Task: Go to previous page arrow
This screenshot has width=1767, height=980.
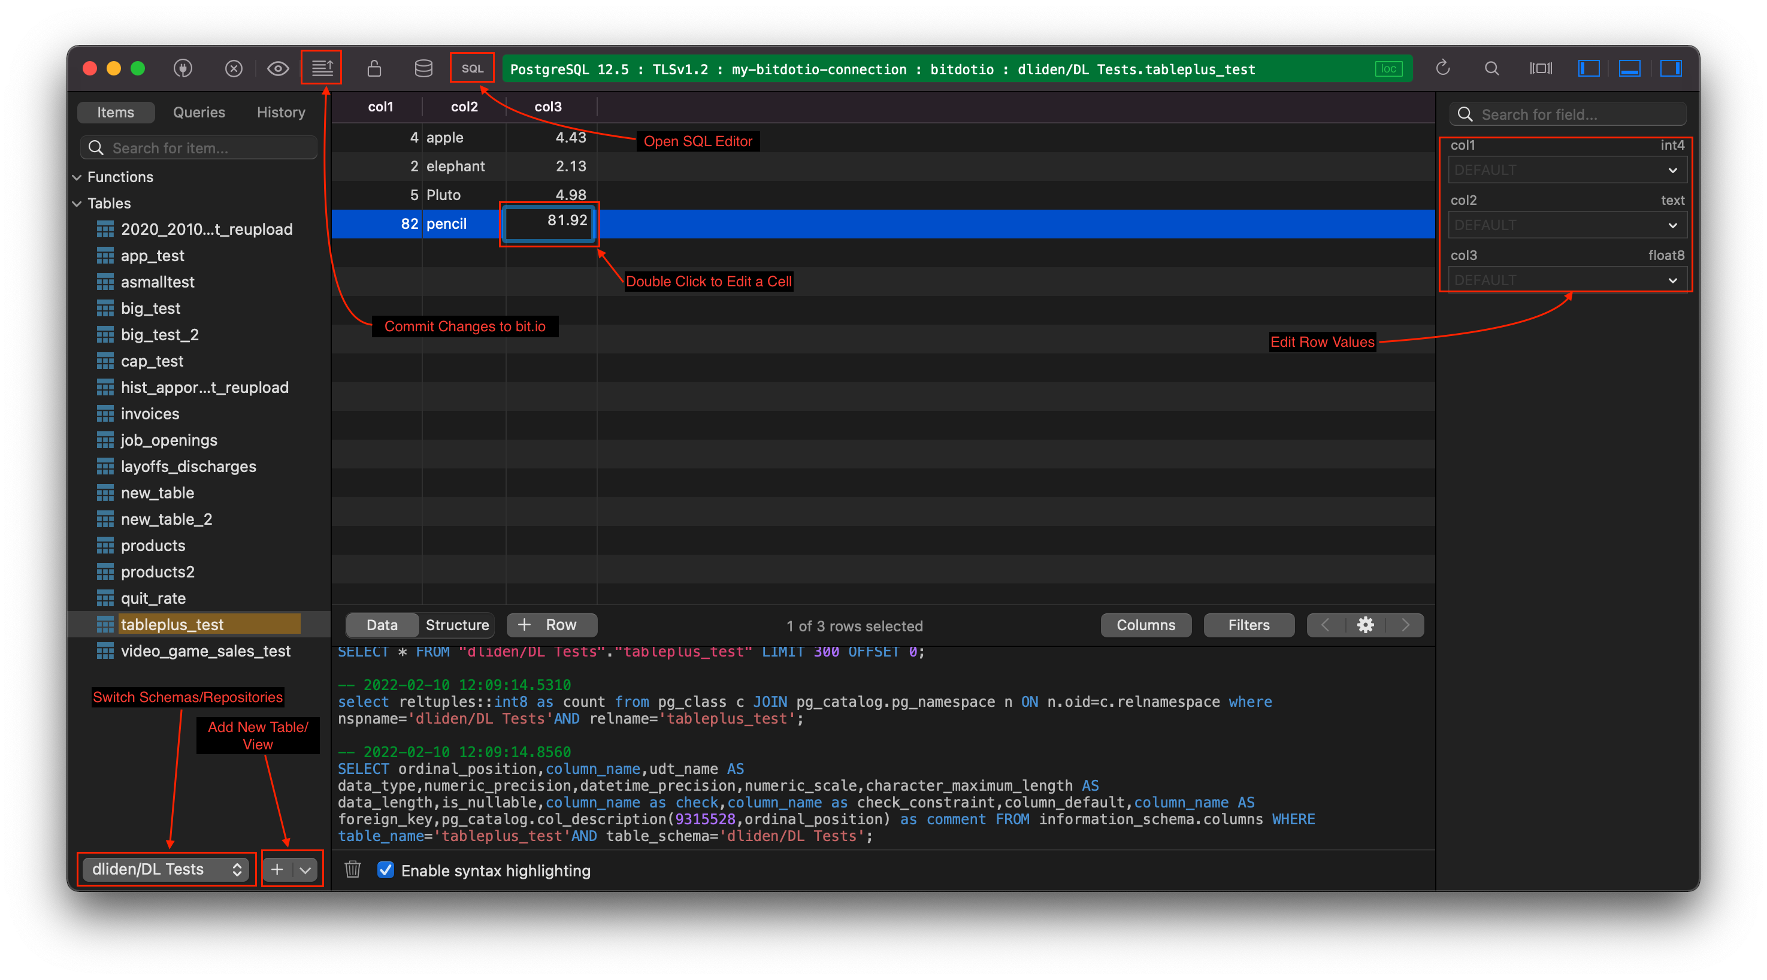Action: coord(1325,625)
